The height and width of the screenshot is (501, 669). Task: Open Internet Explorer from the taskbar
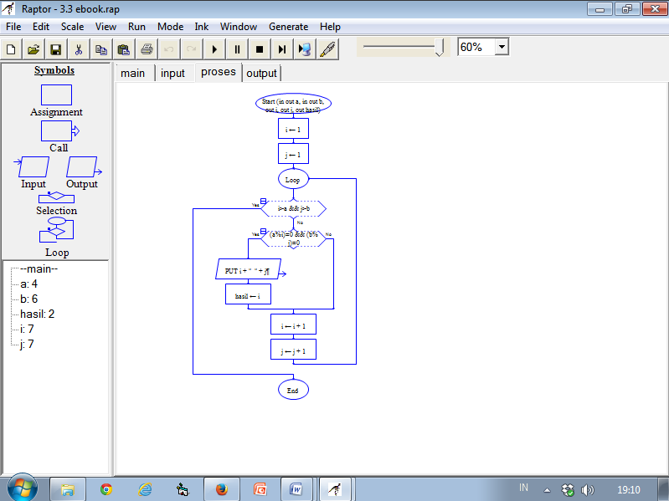tap(145, 489)
